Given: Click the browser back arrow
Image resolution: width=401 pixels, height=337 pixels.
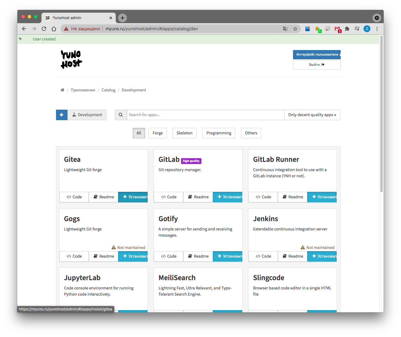Looking at the screenshot, I should tap(24, 29).
